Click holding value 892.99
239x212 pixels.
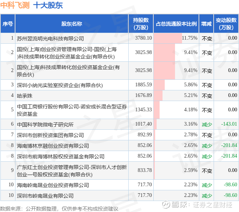145,134
